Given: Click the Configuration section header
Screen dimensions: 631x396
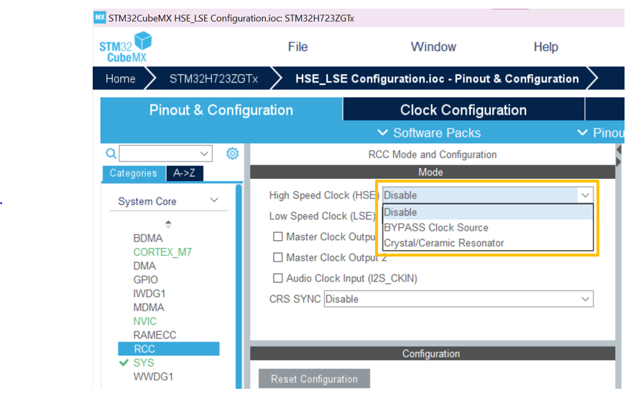Looking at the screenshot, I should click(433, 354).
